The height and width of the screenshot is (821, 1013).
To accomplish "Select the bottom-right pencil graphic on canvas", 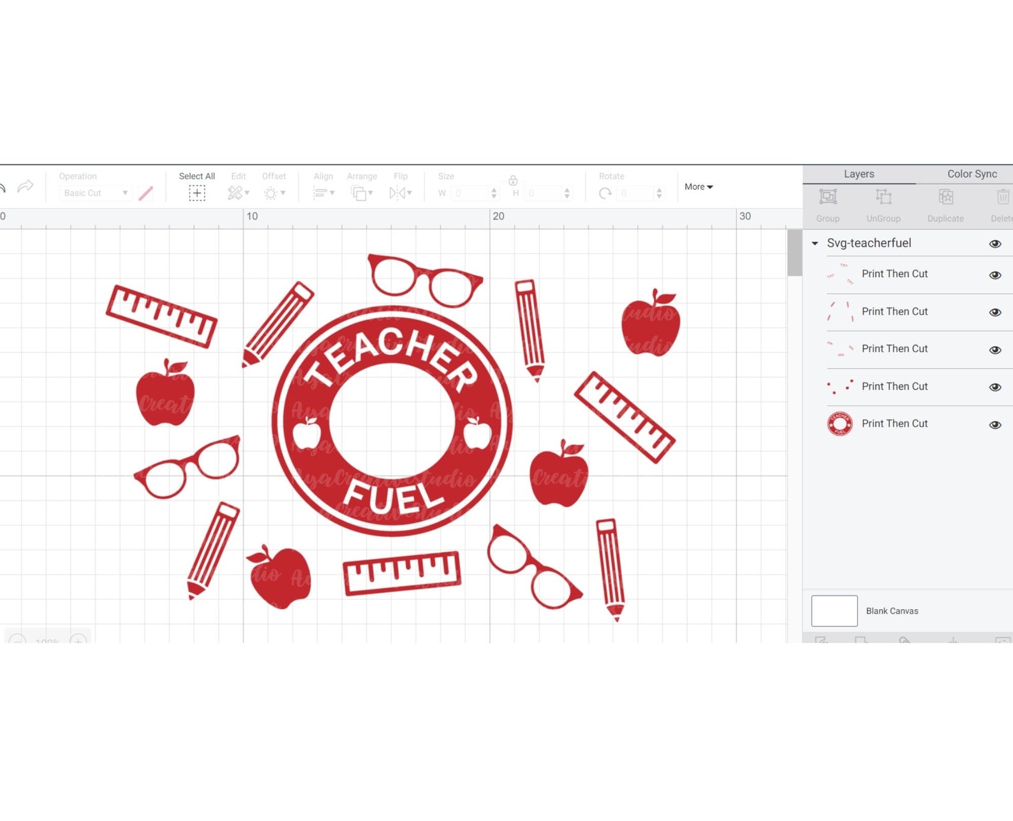I will 610,569.
